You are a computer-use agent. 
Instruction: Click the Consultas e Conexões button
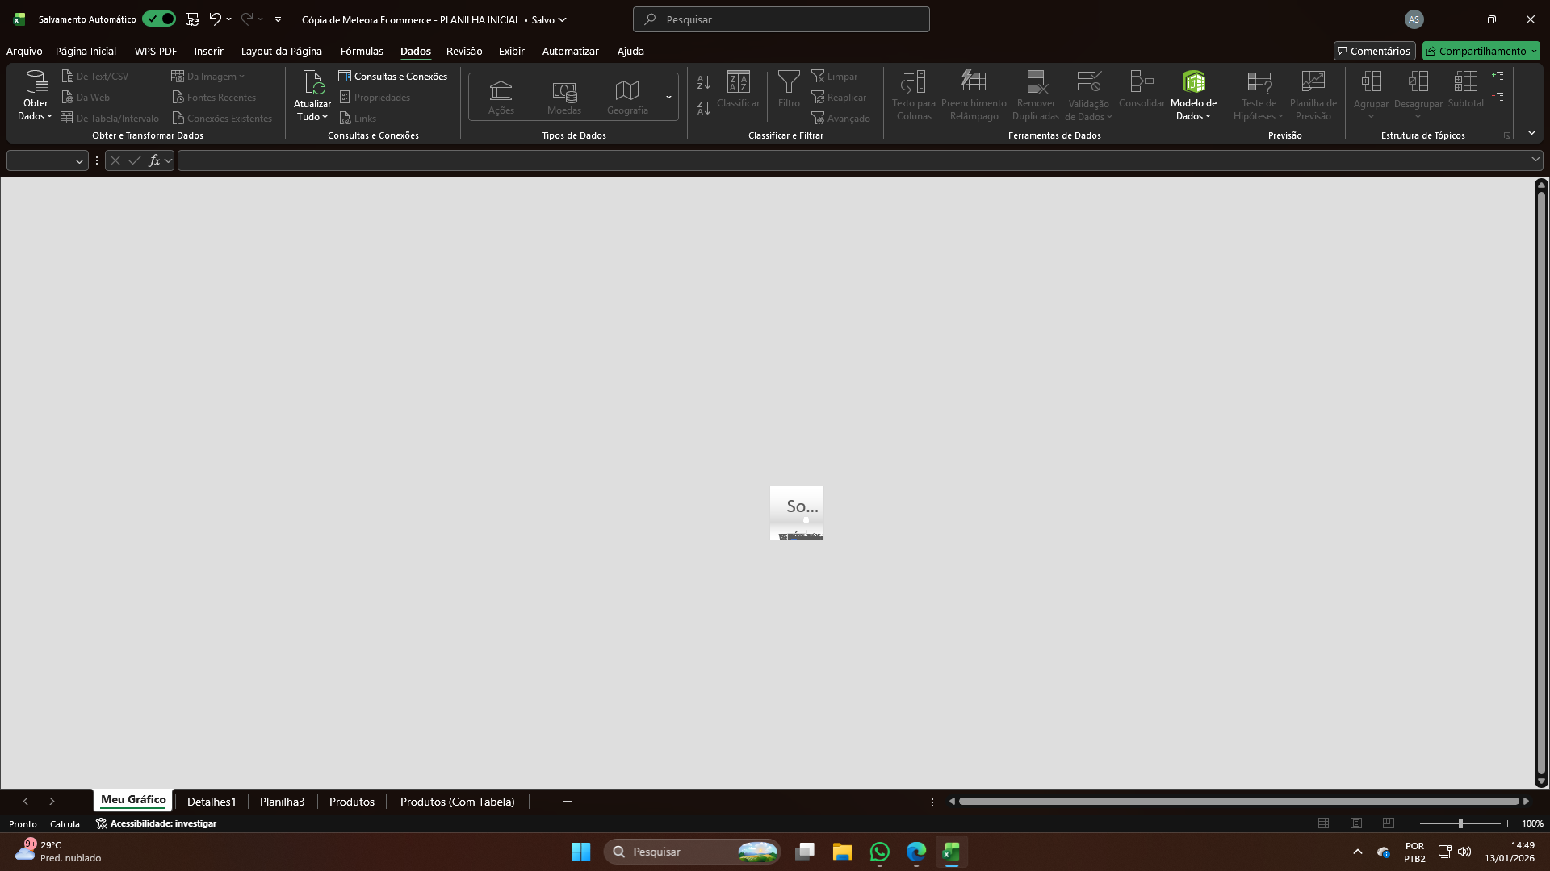tap(393, 76)
